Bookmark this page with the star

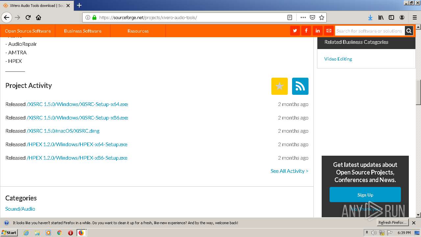click(322, 17)
